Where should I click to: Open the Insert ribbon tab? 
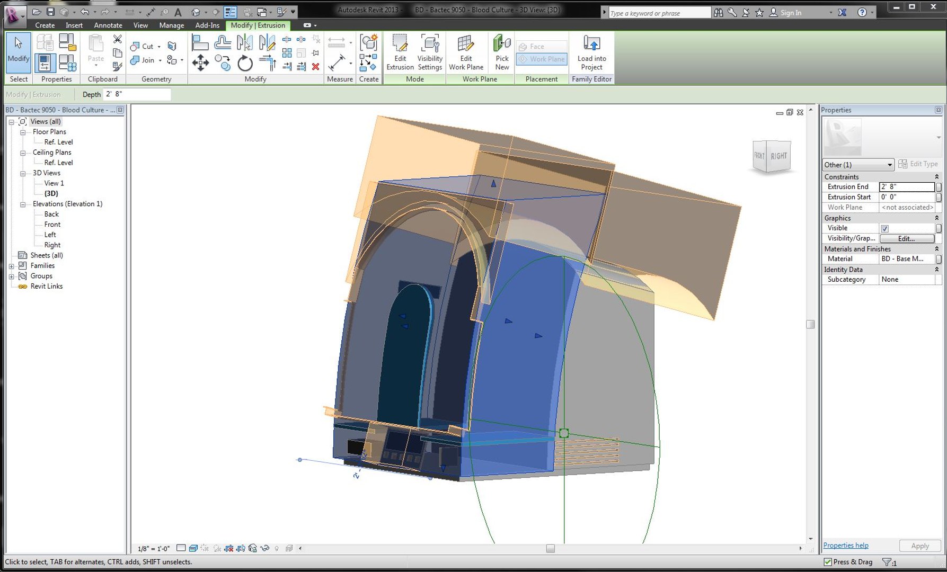point(74,25)
